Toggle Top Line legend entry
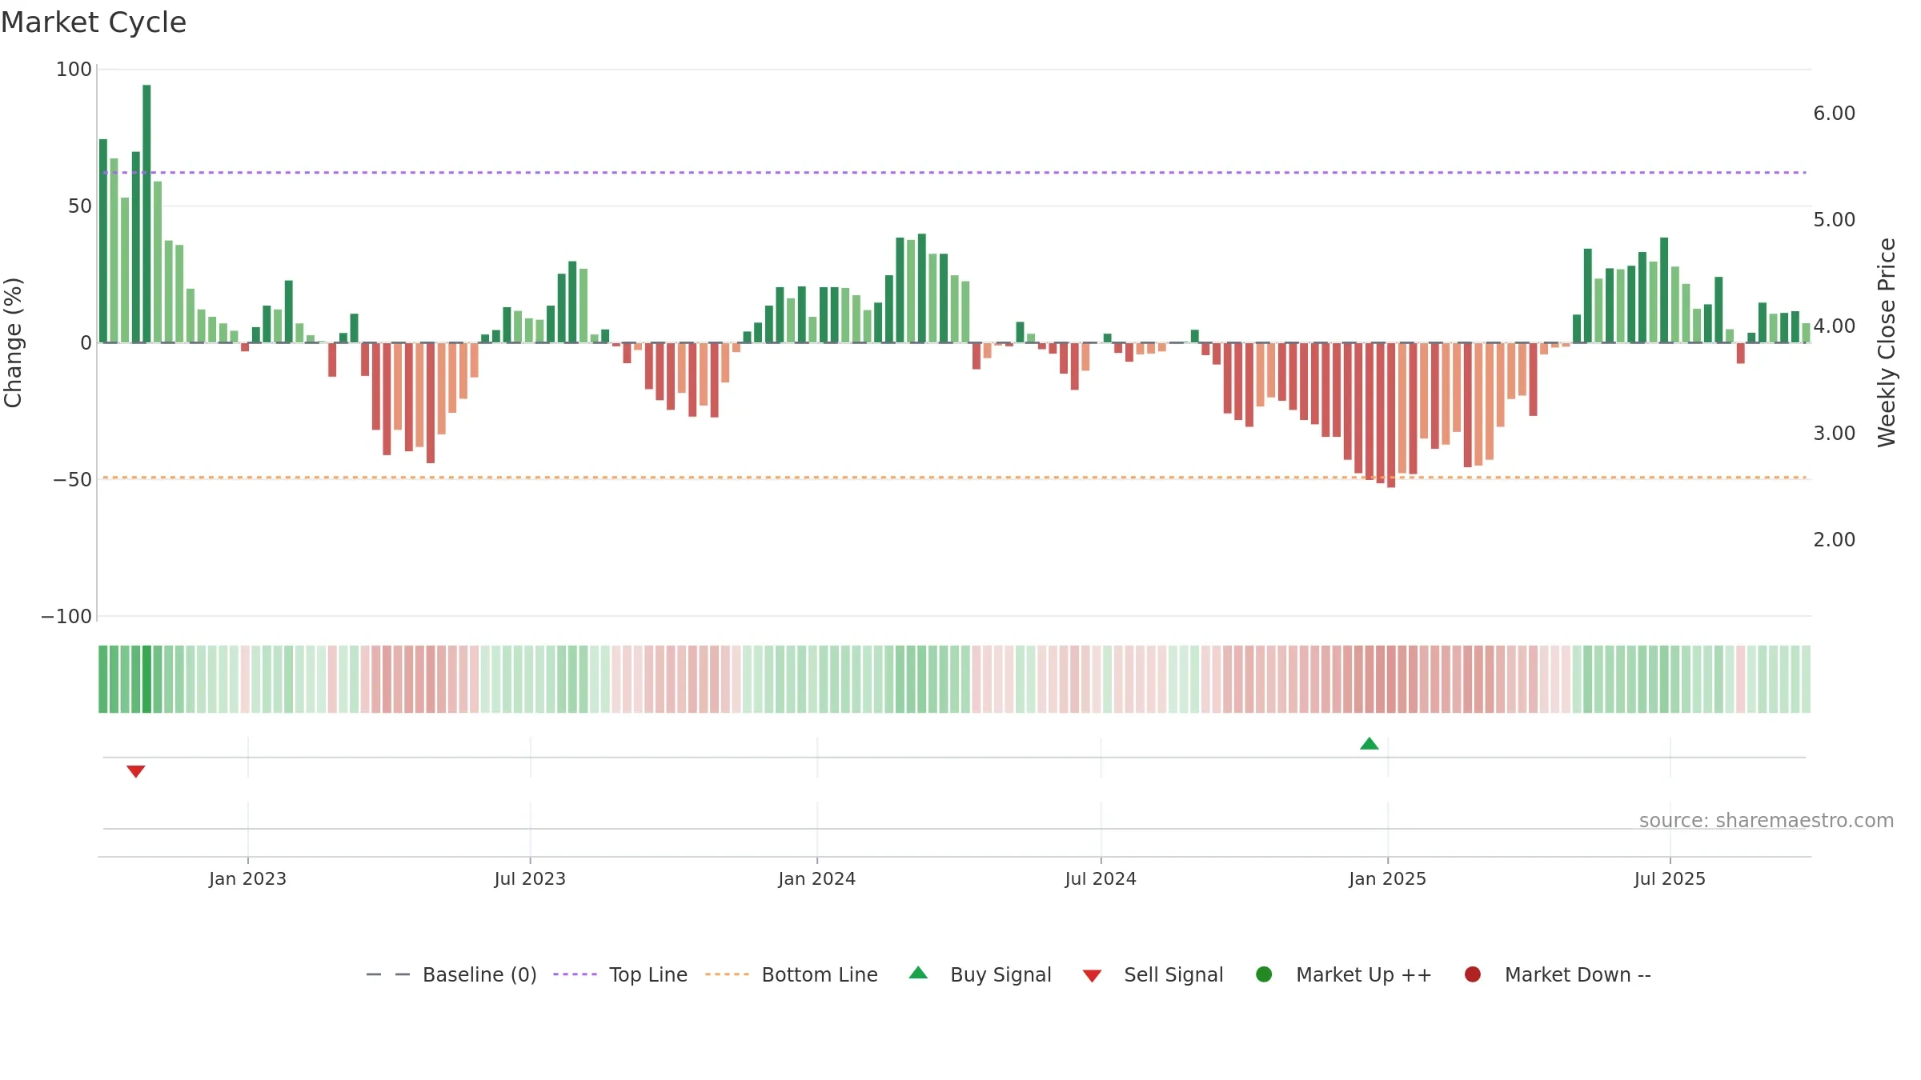Image resolution: width=1921 pixels, height=1080 pixels. coord(620,975)
